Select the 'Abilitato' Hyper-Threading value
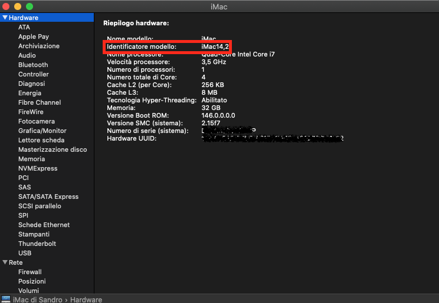 [x=214, y=100]
